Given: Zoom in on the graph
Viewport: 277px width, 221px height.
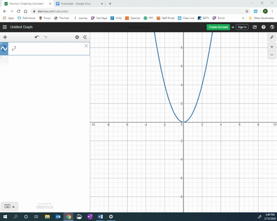Looking at the screenshot, I should pos(272,47).
